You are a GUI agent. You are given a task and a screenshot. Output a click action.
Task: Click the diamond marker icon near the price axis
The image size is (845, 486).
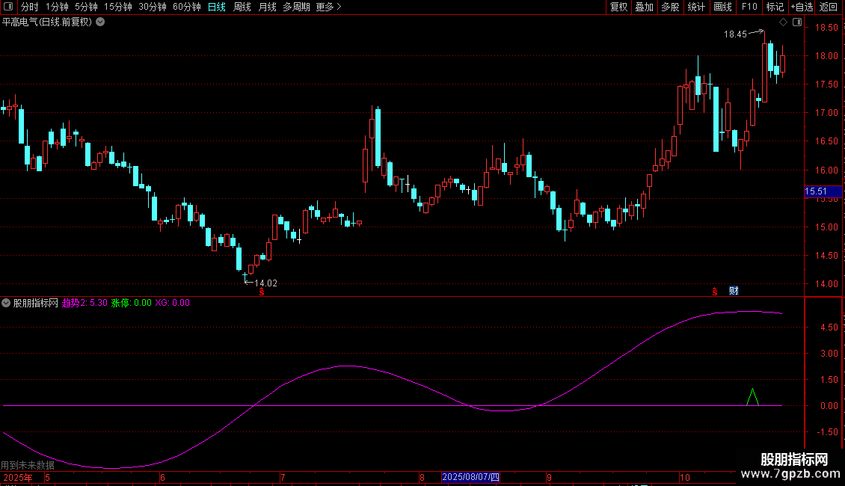pyautogui.click(x=782, y=22)
